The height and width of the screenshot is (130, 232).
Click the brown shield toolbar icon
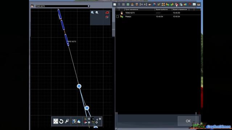(x=137, y=5)
